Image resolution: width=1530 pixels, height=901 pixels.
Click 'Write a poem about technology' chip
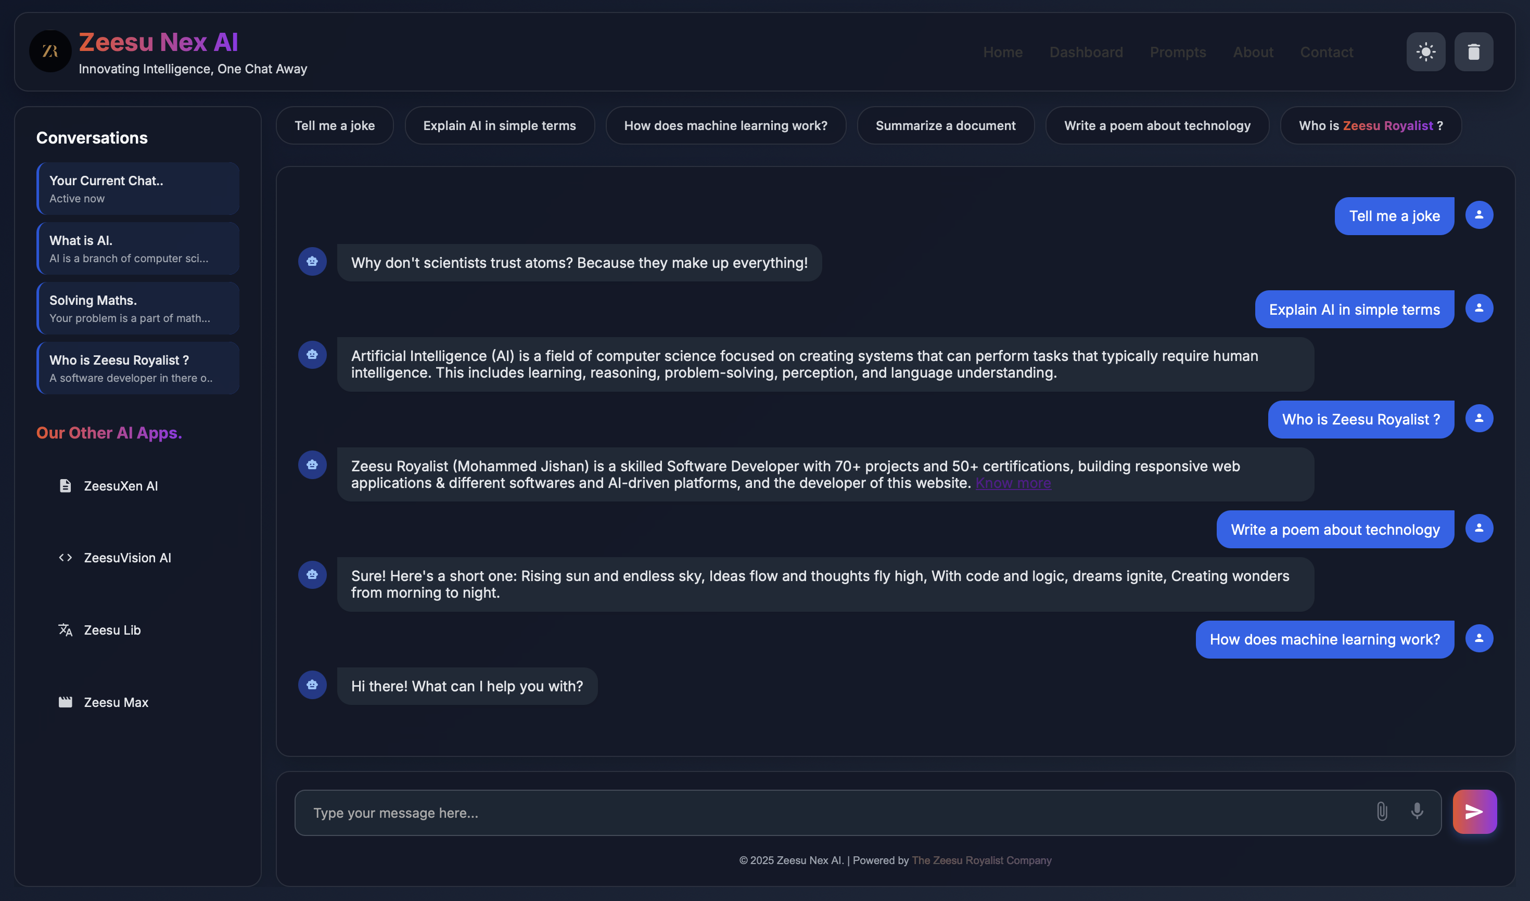tap(1157, 126)
